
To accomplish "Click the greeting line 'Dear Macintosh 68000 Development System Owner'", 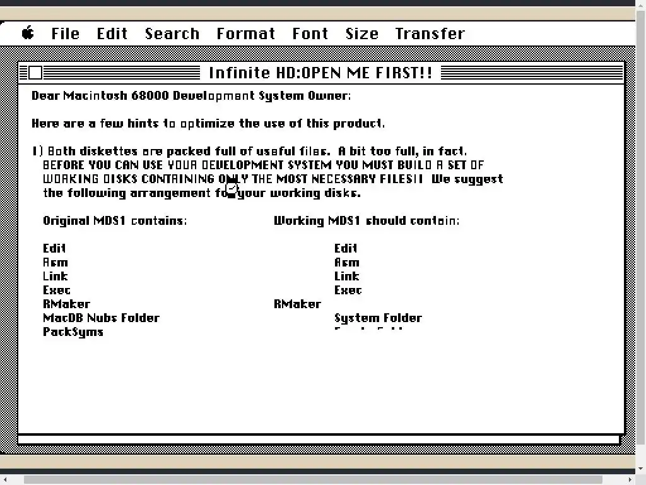I will tap(191, 96).
